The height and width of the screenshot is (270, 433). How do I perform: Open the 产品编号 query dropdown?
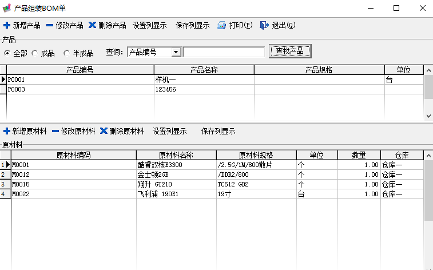[x=176, y=52]
